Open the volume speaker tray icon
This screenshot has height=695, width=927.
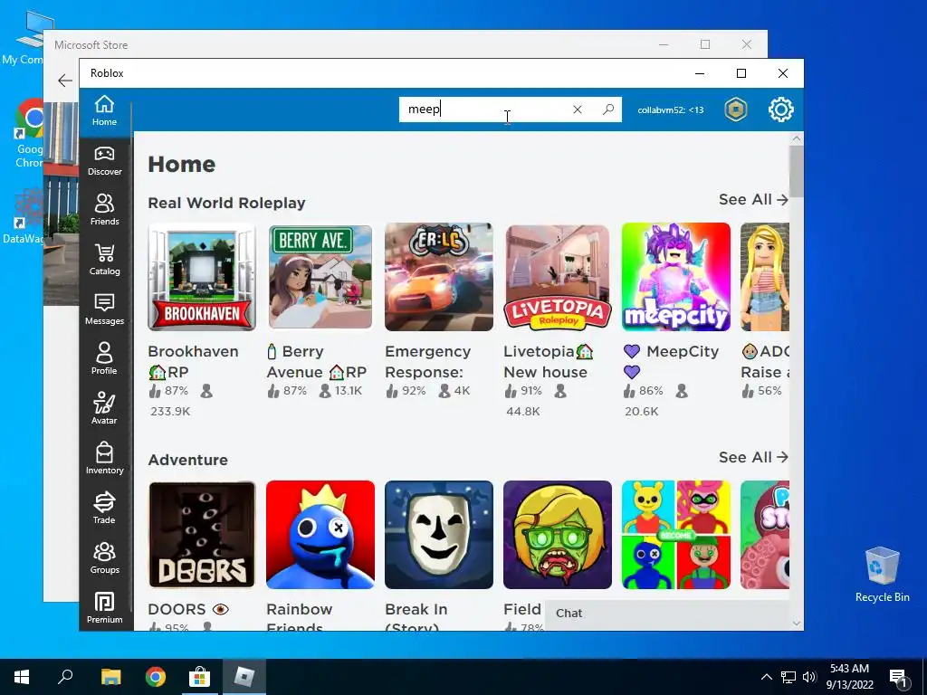[x=809, y=677]
